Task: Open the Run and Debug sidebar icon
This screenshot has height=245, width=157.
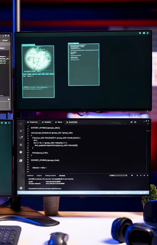Action: pyautogui.click(x=21, y=145)
